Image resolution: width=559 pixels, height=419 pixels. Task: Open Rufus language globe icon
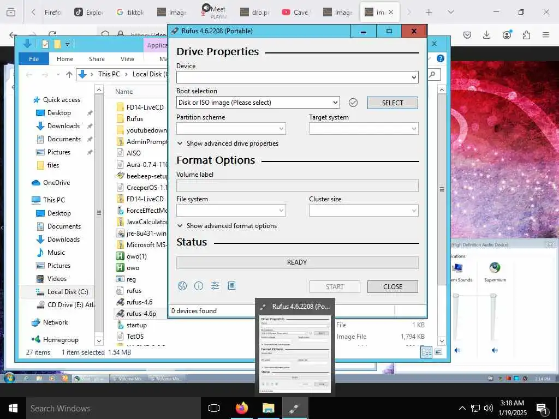pos(182,286)
